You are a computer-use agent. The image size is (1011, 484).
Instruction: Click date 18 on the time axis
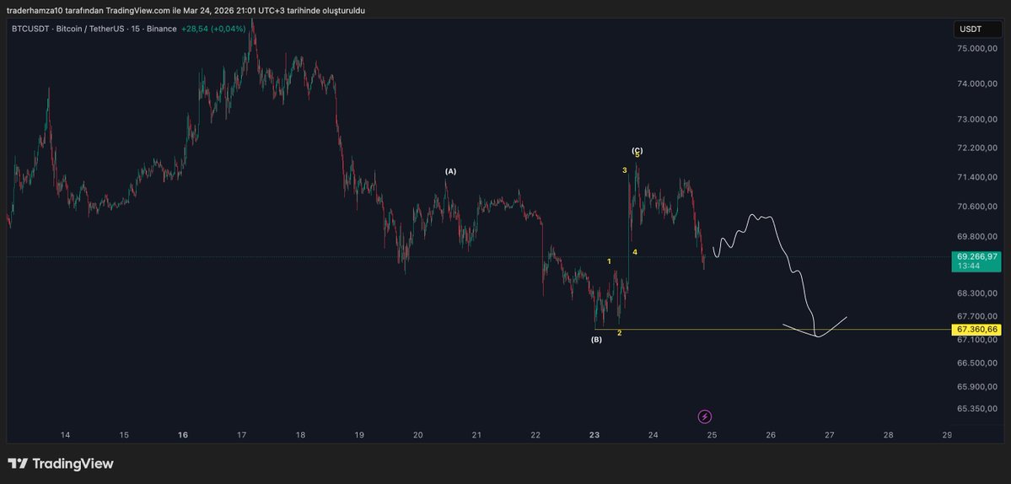(x=300, y=435)
